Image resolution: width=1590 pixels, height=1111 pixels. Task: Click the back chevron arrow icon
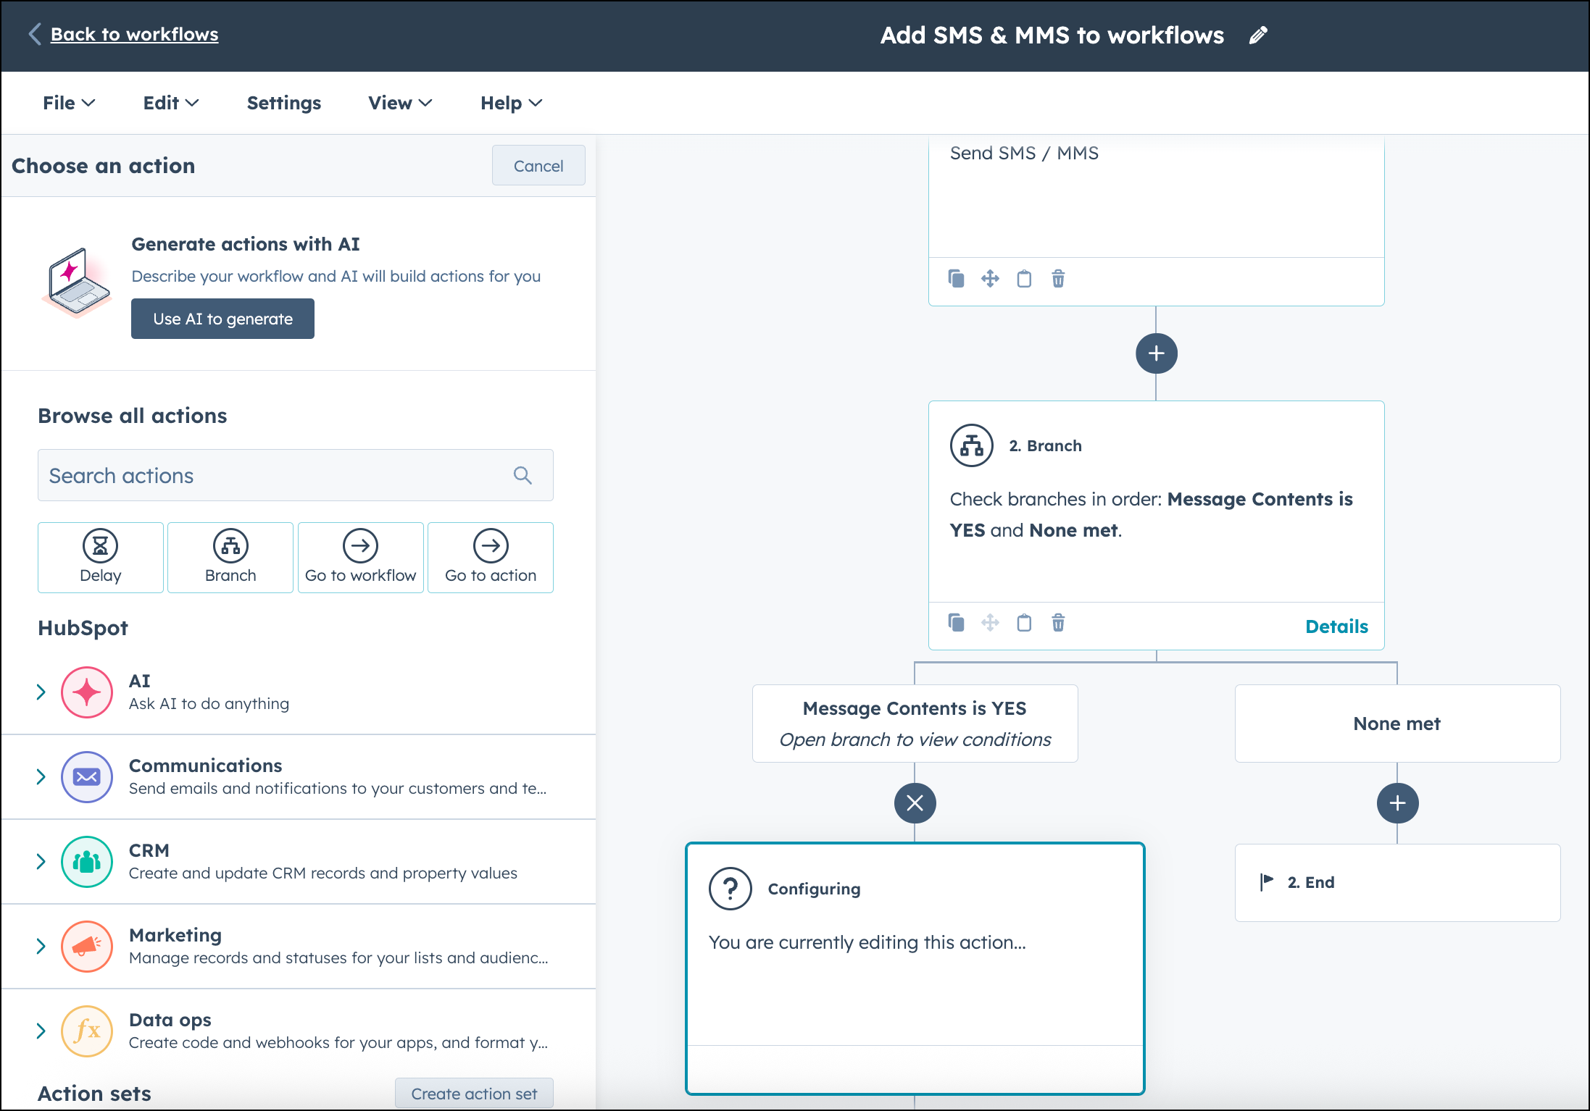(35, 34)
